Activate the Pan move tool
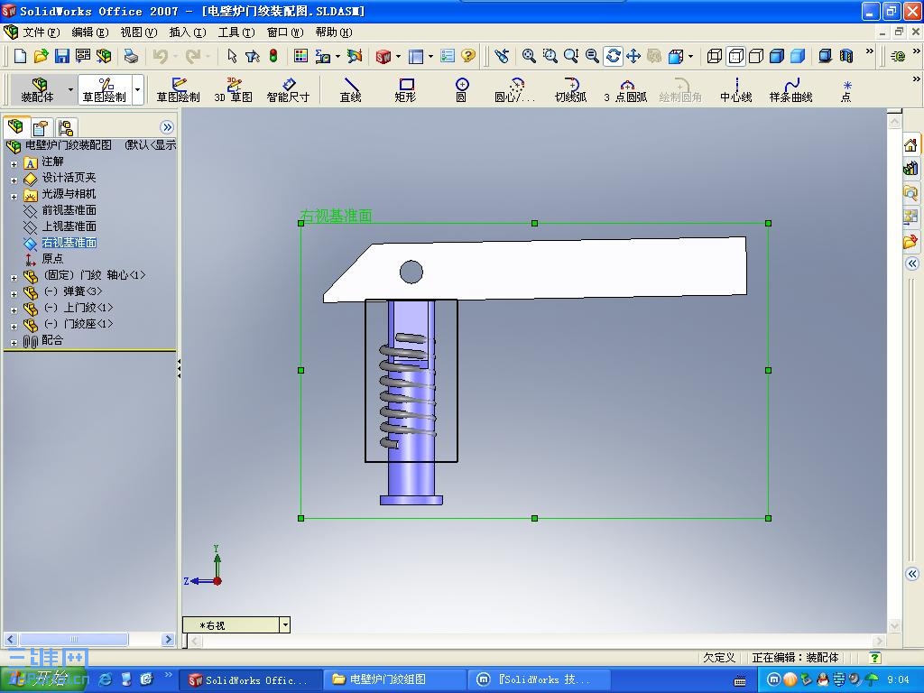The width and height of the screenshot is (924, 693). point(633,56)
